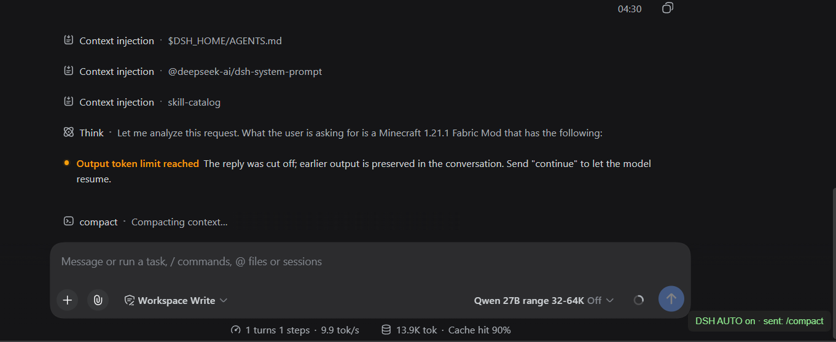Image resolution: width=836 pixels, height=342 pixels.
Task: Open the plus add menu
Action: click(68, 300)
